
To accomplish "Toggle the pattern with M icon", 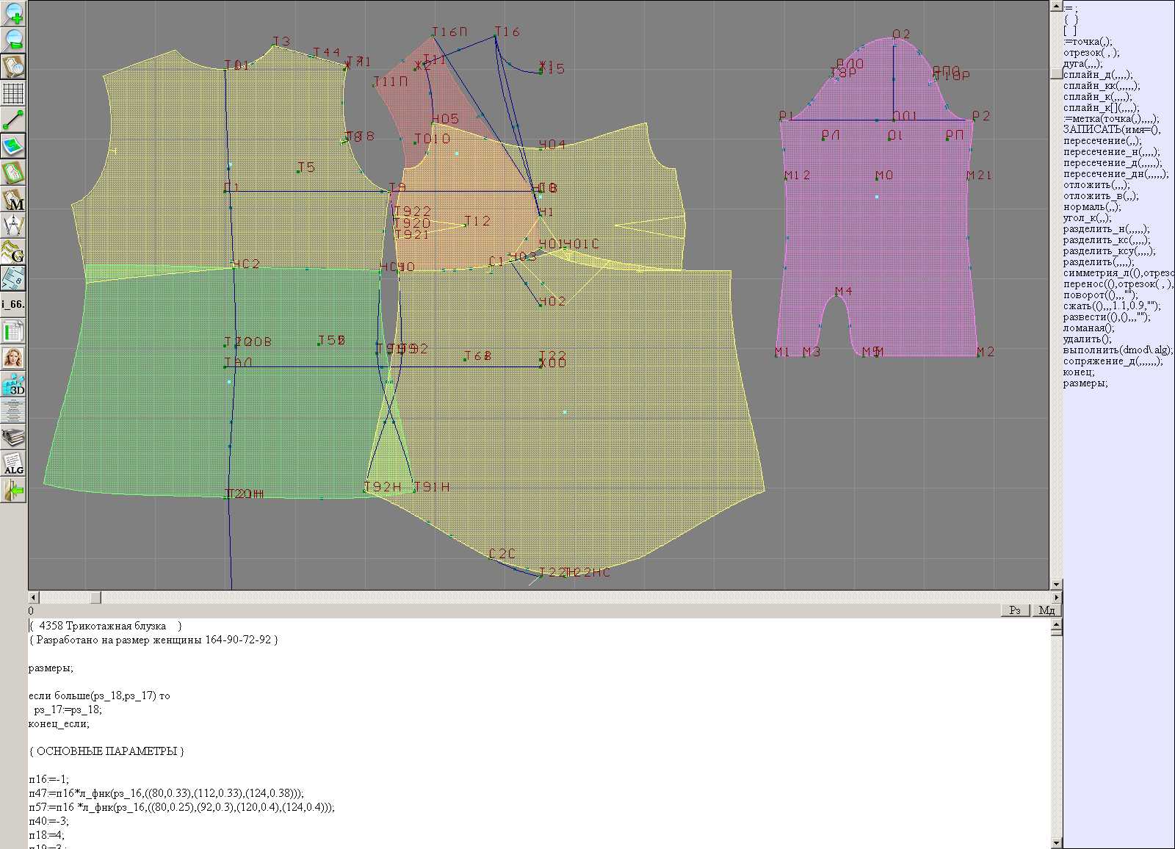I will tap(13, 200).
